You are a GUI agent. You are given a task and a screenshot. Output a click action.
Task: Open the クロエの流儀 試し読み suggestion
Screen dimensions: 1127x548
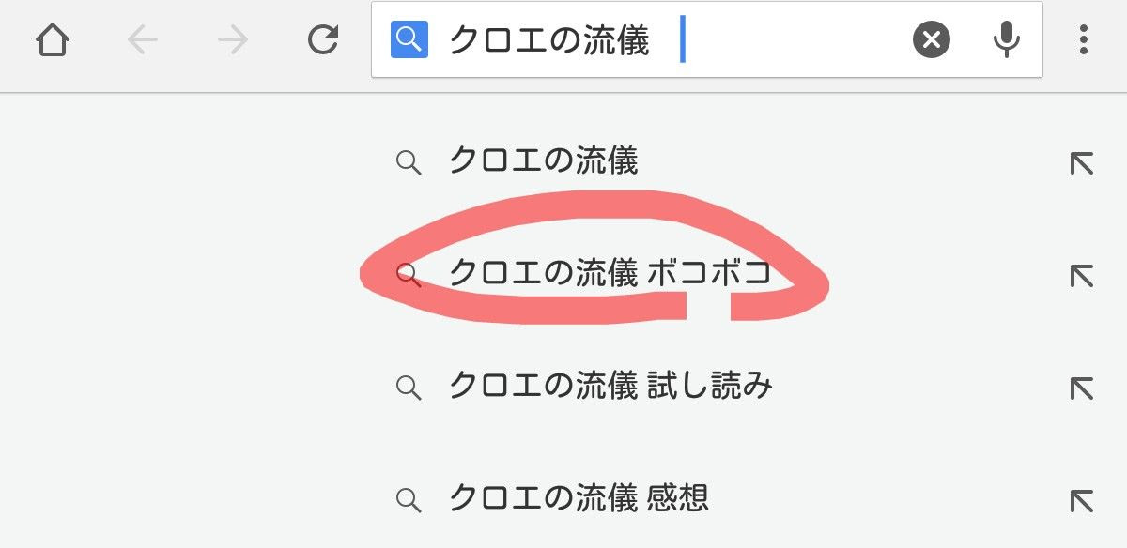tap(611, 385)
